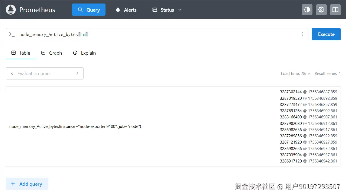Viewport: 346px width, 196px height.
Task: Switch to the Table tab
Action: pos(21,53)
